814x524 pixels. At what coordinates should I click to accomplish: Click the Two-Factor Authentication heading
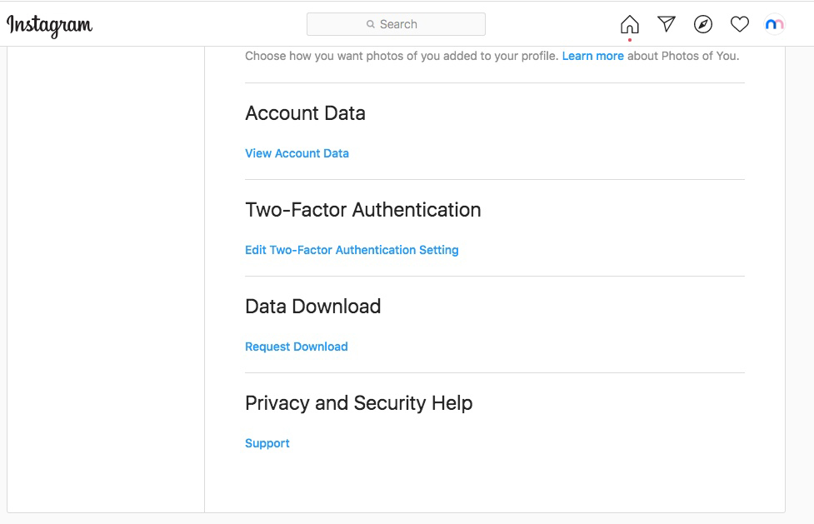pyautogui.click(x=363, y=210)
